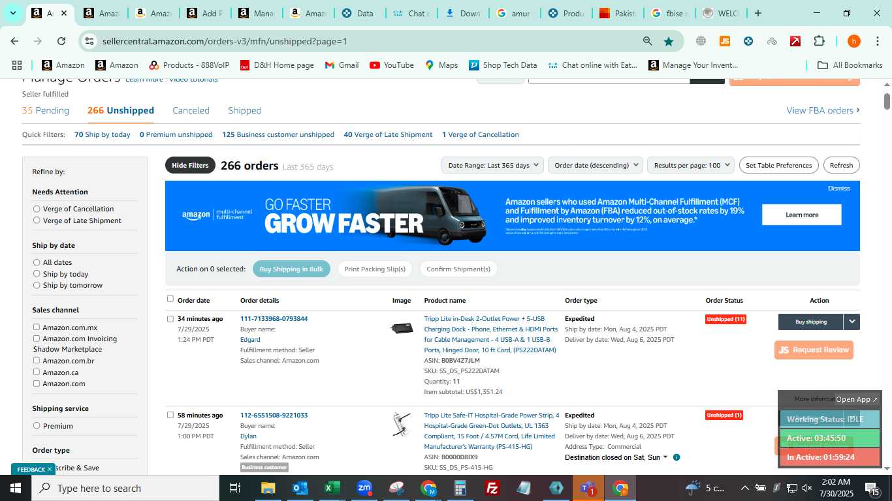Check order 111-7133968-0793844 row checkbox
The height and width of the screenshot is (501, 892).
click(170, 319)
